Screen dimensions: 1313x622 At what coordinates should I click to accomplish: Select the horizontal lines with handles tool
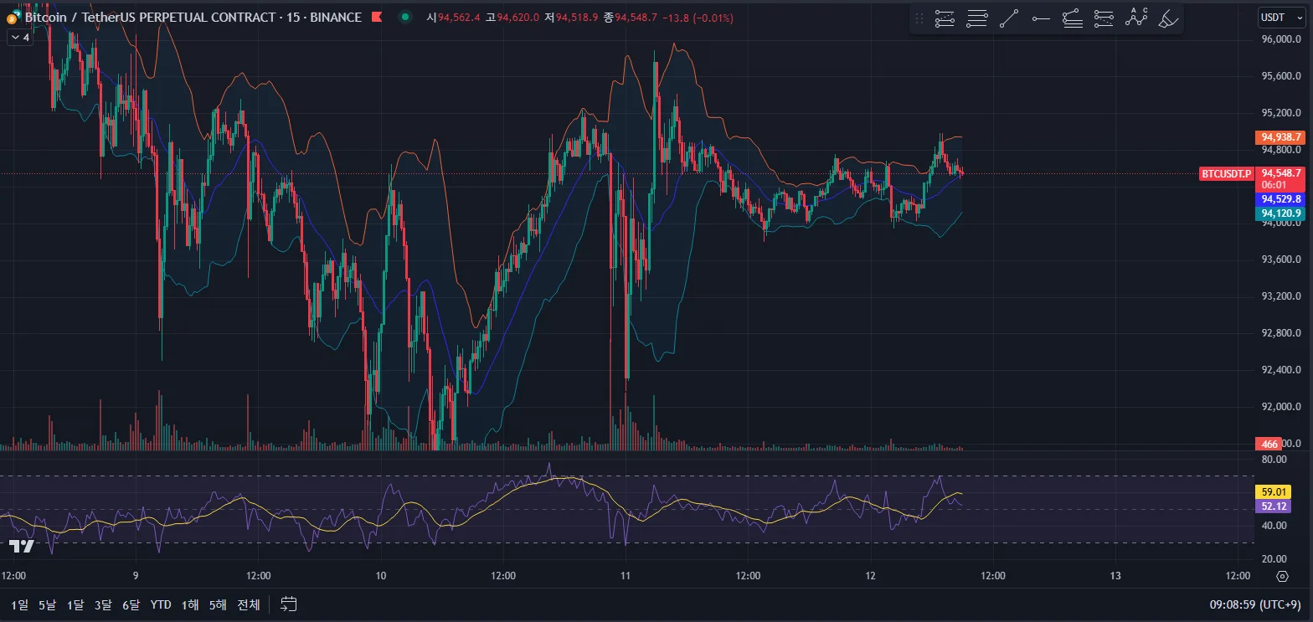pyautogui.click(x=976, y=18)
